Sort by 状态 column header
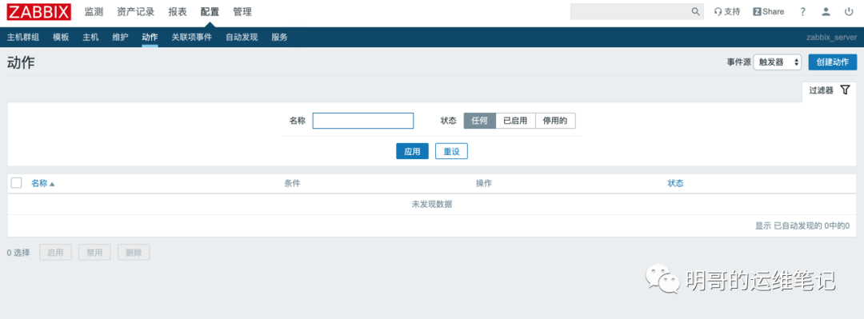The width and height of the screenshot is (864, 319). (675, 183)
